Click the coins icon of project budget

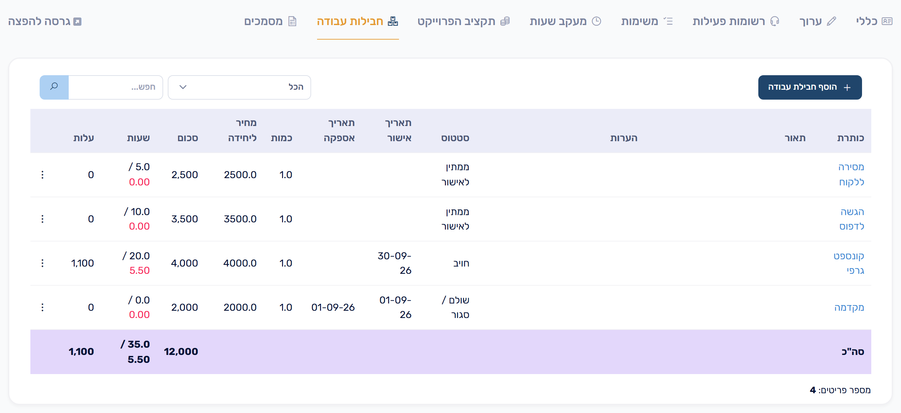click(505, 21)
